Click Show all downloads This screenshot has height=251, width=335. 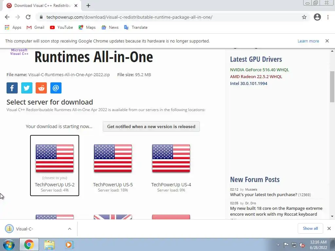tap(310, 228)
